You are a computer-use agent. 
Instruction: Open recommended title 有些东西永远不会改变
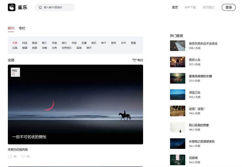point(203,43)
